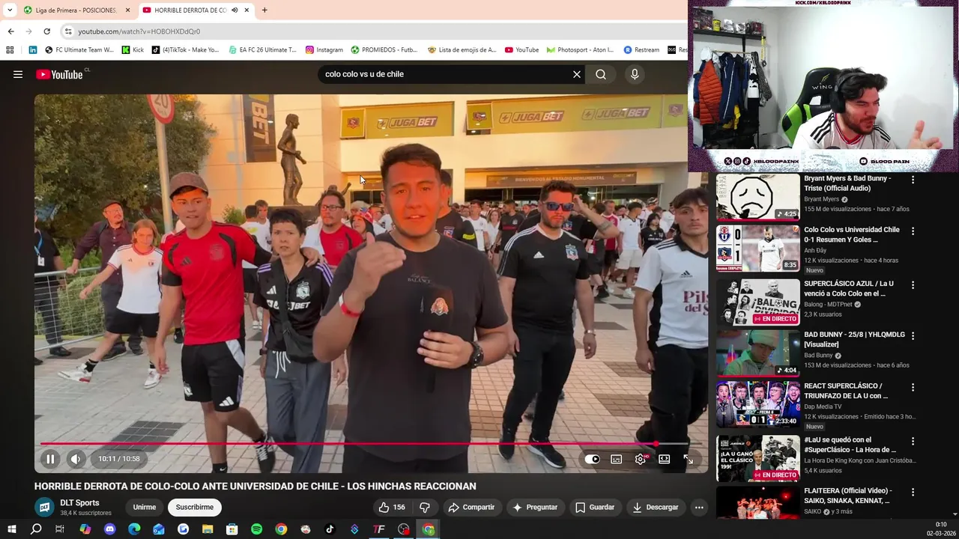
Task: Open options for Colo Colo 0-1 Resumen video
Action: pos(913,231)
